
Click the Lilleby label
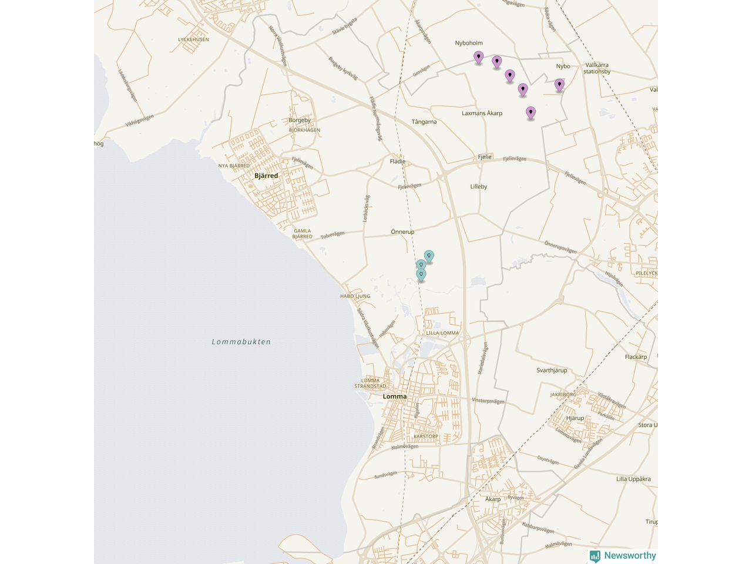[x=479, y=187]
